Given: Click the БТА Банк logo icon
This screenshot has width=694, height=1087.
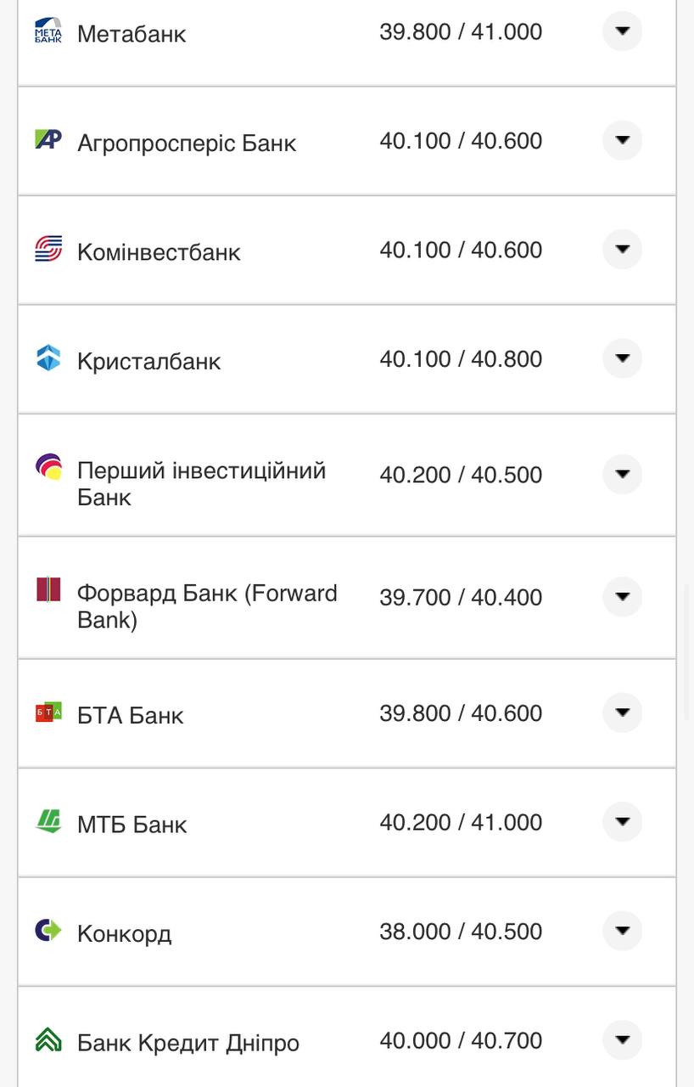Looking at the screenshot, I should tap(48, 712).
